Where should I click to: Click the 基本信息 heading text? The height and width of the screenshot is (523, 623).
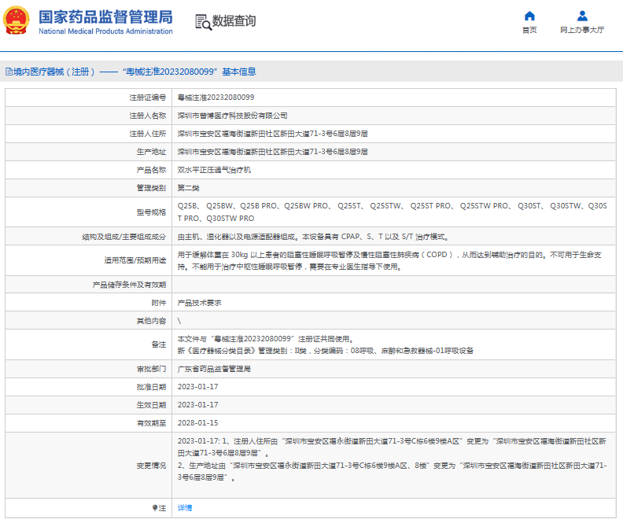pos(239,72)
